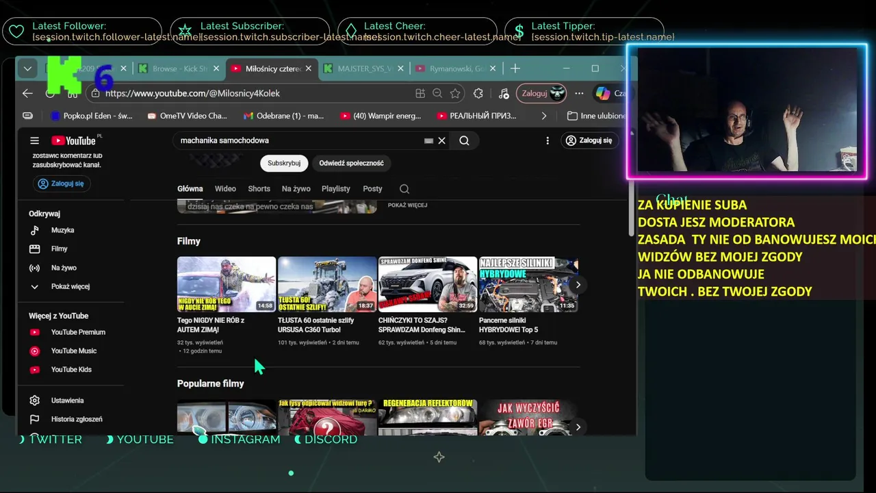The height and width of the screenshot is (493, 876).
Task: Open the on-screen keyboard in search box
Action: click(x=428, y=140)
